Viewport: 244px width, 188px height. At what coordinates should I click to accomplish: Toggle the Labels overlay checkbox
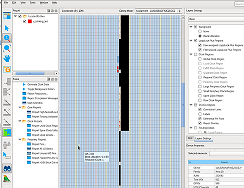tap(200, 114)
